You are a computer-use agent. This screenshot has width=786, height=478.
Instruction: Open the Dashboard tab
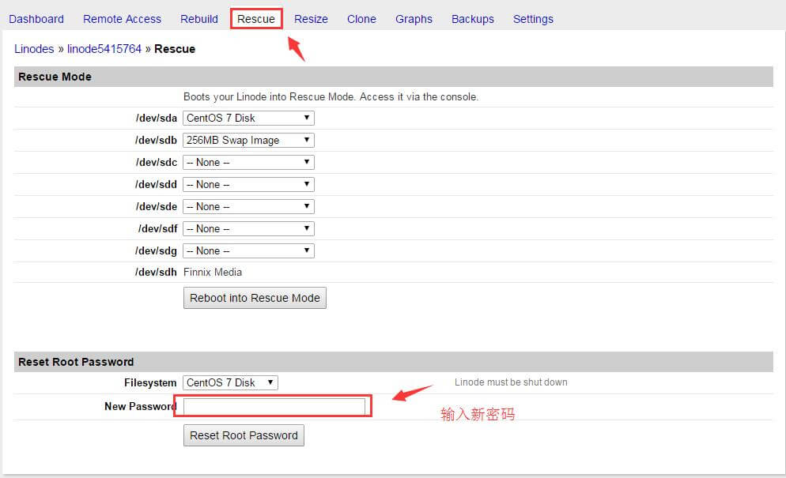coord(36,19)
